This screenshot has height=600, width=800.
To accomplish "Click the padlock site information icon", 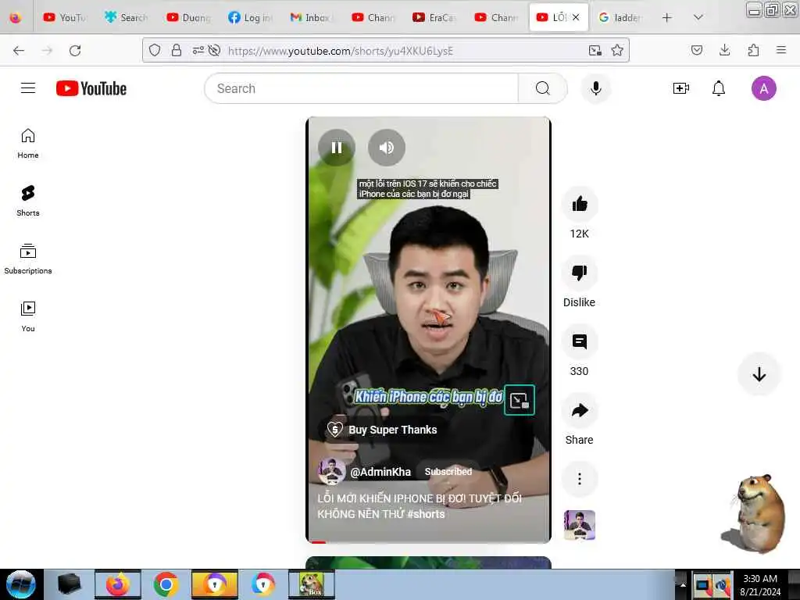I will pos(176,51).
